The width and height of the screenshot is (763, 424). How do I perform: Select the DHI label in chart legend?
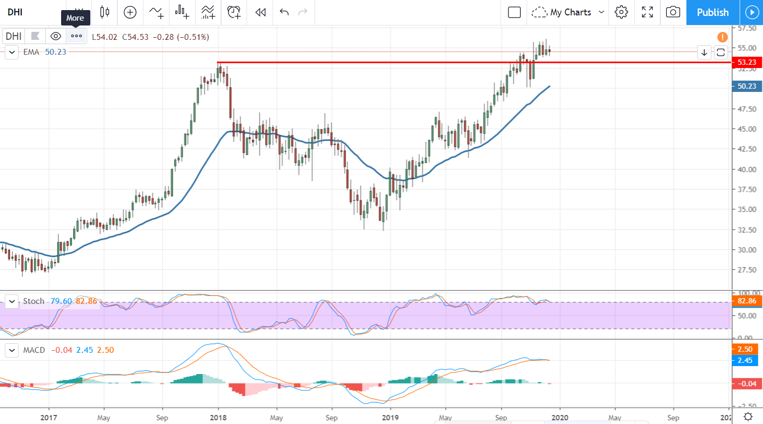tap(14, 36)
